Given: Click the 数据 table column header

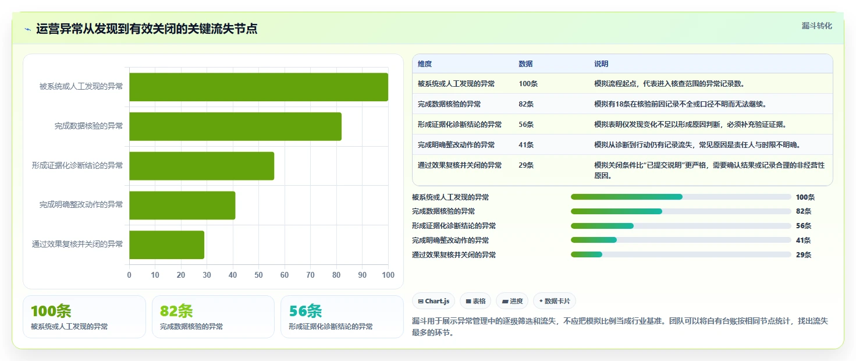Looking at the screenshot, I should (x=525, y=64).
